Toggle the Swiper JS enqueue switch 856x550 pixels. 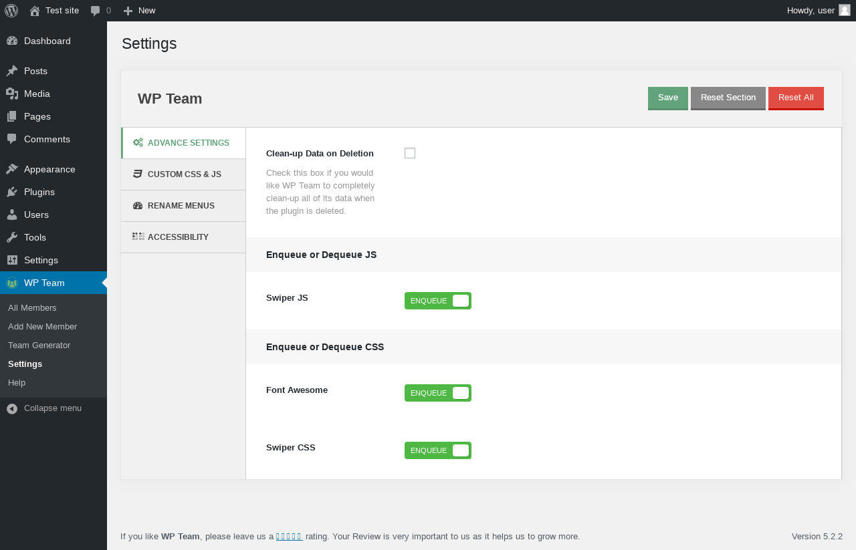(x=438, y=301)
